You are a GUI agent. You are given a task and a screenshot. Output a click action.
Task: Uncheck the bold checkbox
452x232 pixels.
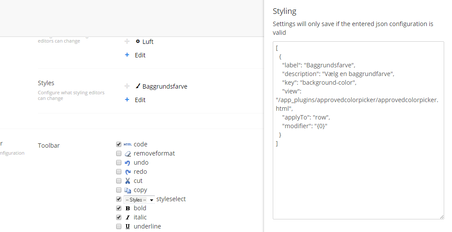(118, 208)
